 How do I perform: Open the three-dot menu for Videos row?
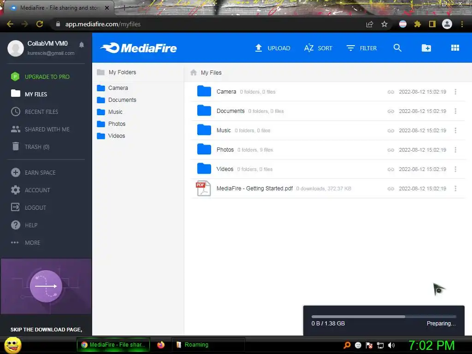[455, 169]
